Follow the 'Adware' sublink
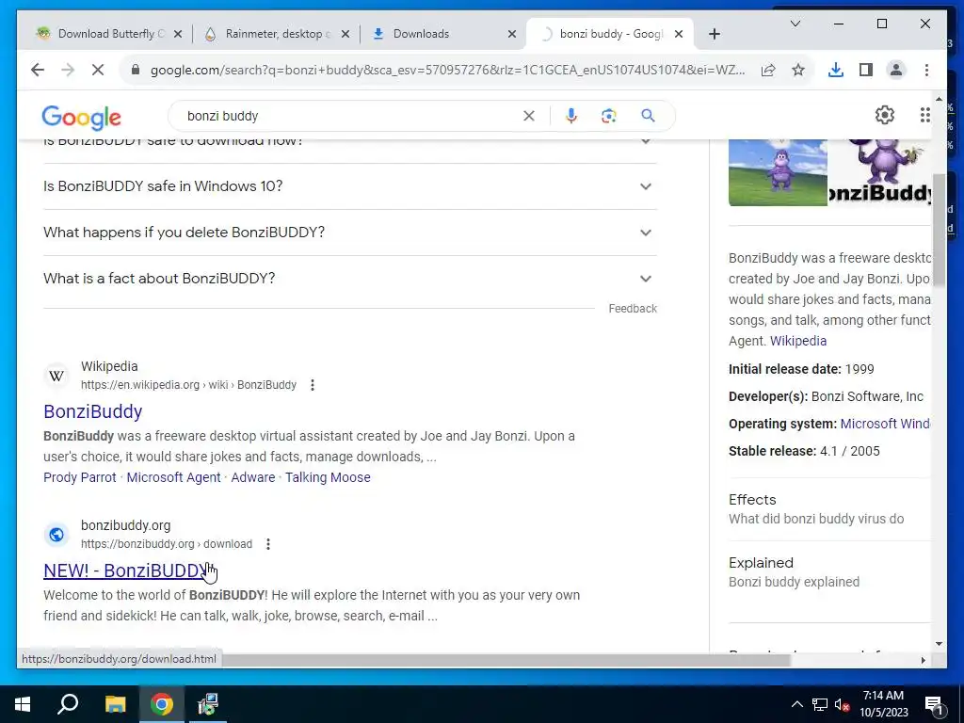This screenshot has height=723, width=964. [x=252, y=477]
